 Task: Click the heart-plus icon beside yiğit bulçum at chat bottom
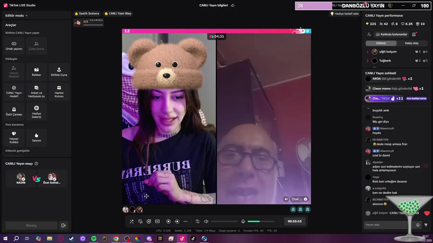coord(368,213)
